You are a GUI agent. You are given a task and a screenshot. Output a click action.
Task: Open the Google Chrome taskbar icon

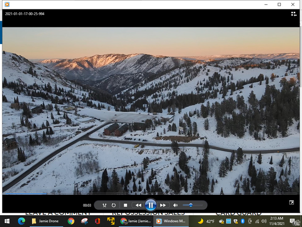71,221
